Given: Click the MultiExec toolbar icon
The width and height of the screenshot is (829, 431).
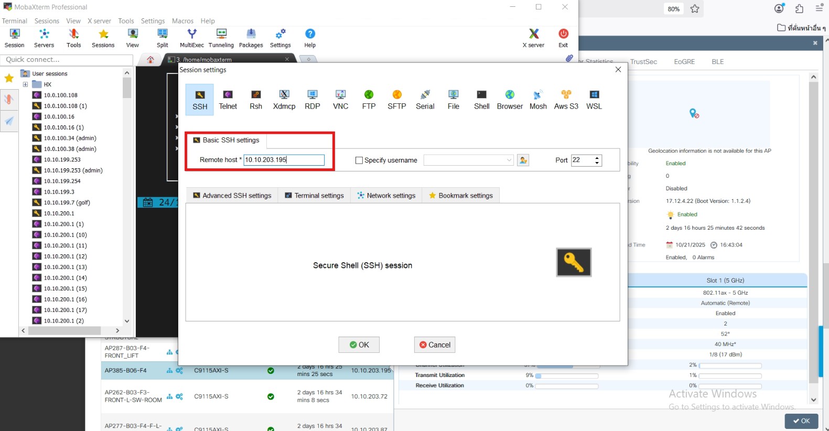Looking at the screenshot, I should [192, 38].
